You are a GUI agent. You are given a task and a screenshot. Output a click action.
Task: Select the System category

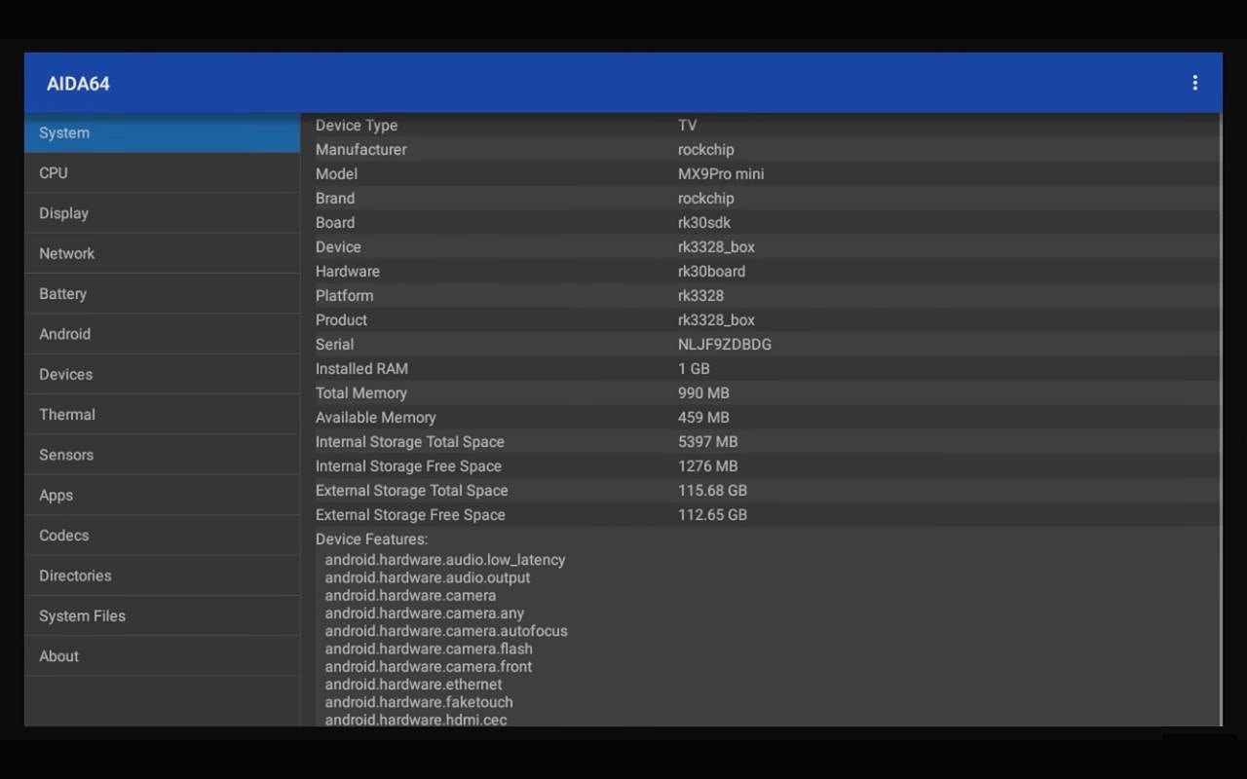162,132
